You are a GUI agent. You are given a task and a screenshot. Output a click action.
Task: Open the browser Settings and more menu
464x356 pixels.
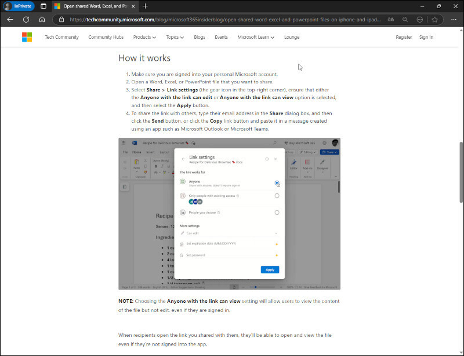[x=454, y=20]
